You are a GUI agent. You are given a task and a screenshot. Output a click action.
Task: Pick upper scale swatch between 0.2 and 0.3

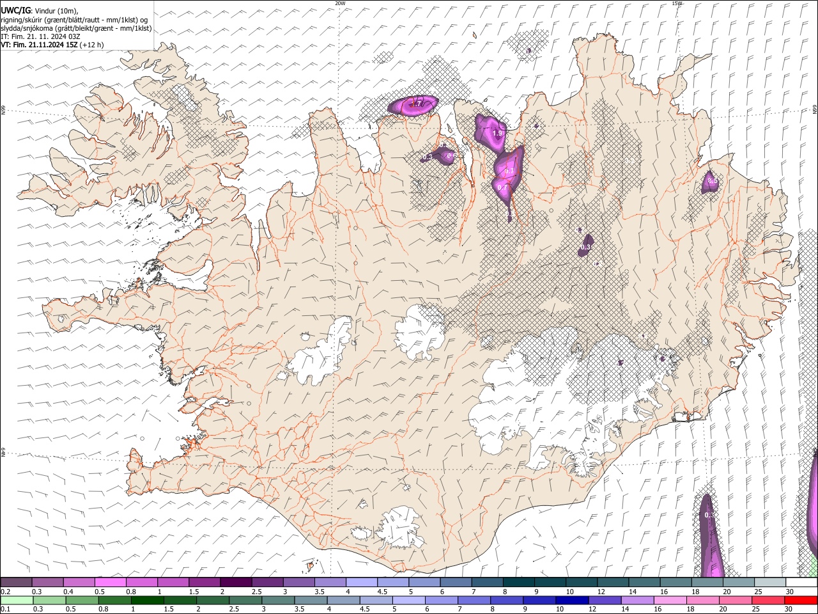16,582
